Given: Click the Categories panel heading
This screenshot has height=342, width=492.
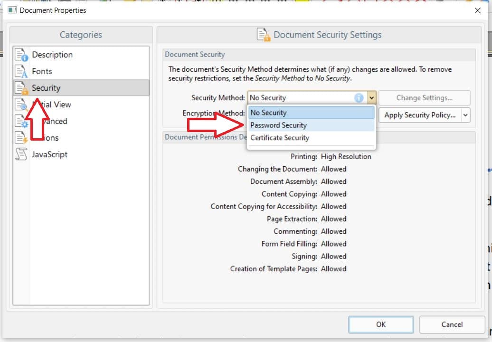Looking at the screenshot, I should (81, 35).
